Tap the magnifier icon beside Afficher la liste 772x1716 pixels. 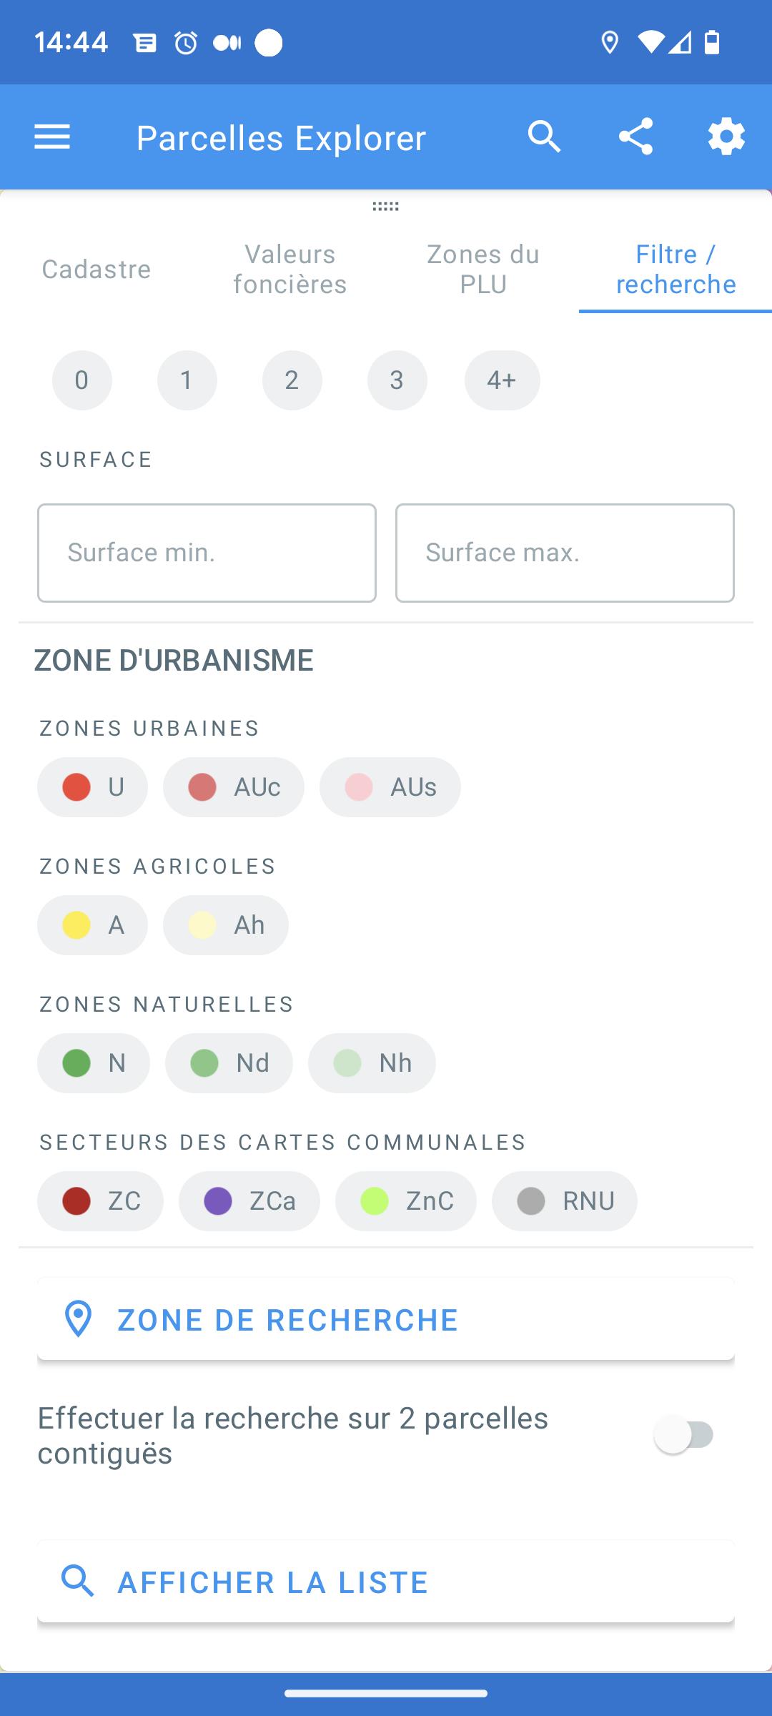click(78, 1582)
